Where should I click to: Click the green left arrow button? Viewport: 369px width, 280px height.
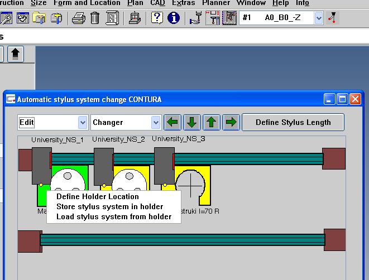(x=172, y=122)
